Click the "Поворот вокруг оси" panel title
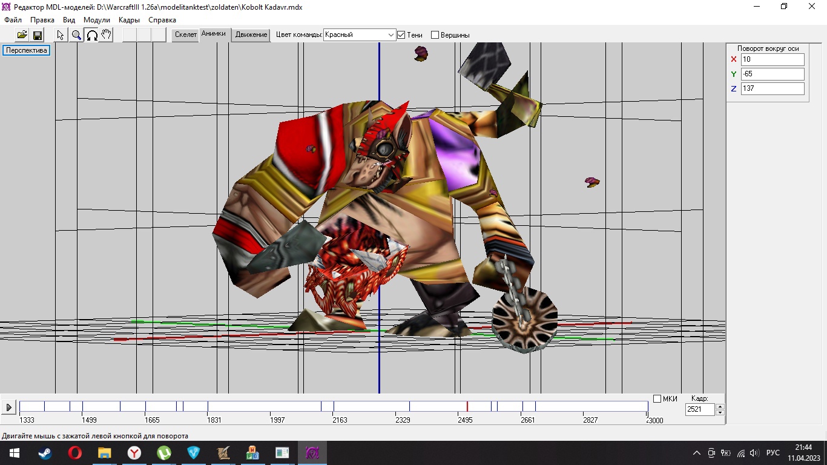This screenshot has width=827, height=465. tap(768, 48)
